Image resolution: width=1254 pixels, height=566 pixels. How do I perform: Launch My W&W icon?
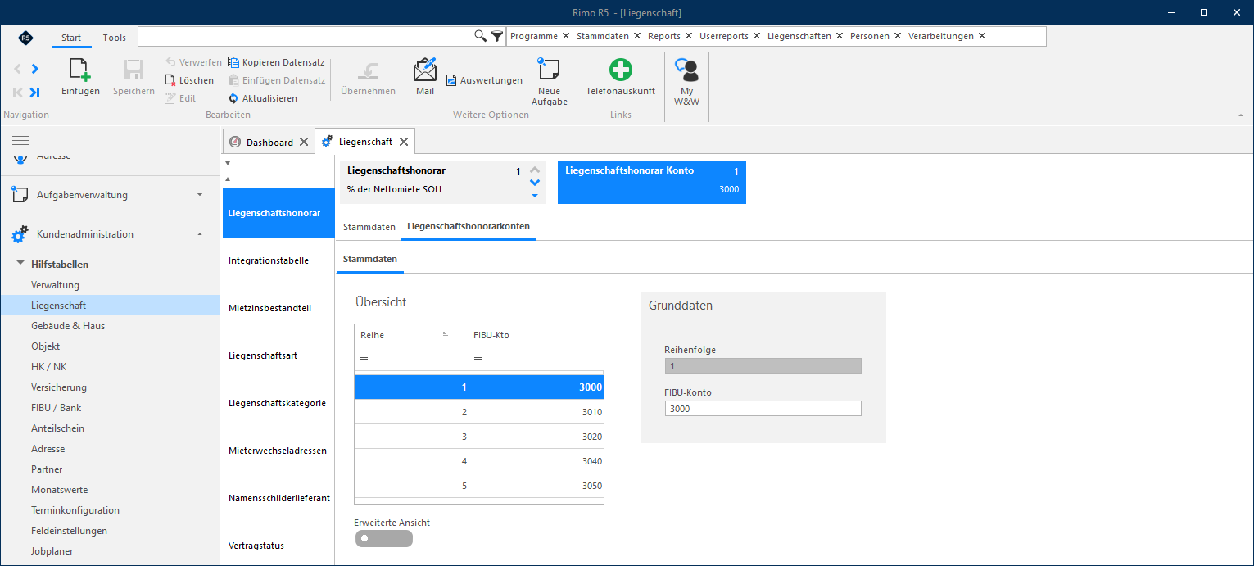pos(686,70)
